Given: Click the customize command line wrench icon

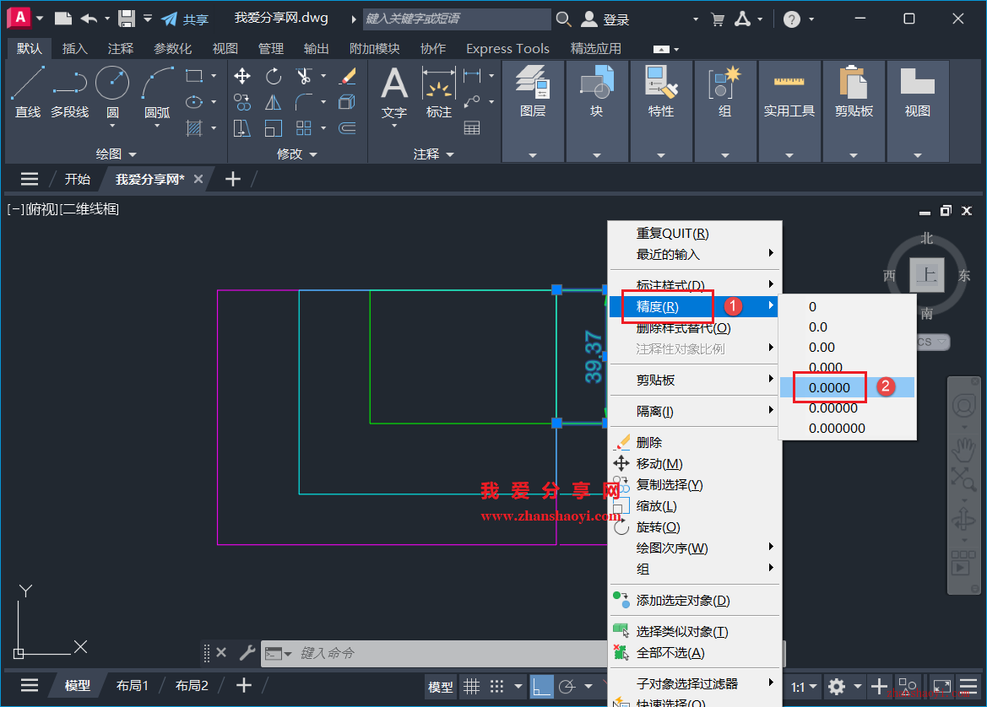Looking at the screenshot, I should point(247,653).
